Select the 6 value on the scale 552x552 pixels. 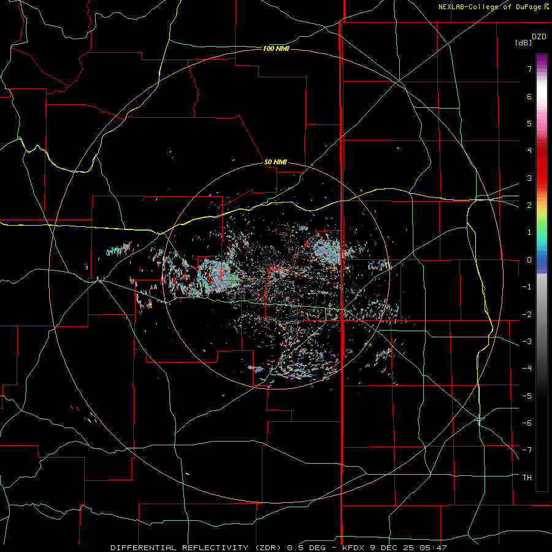click(529, 96)
